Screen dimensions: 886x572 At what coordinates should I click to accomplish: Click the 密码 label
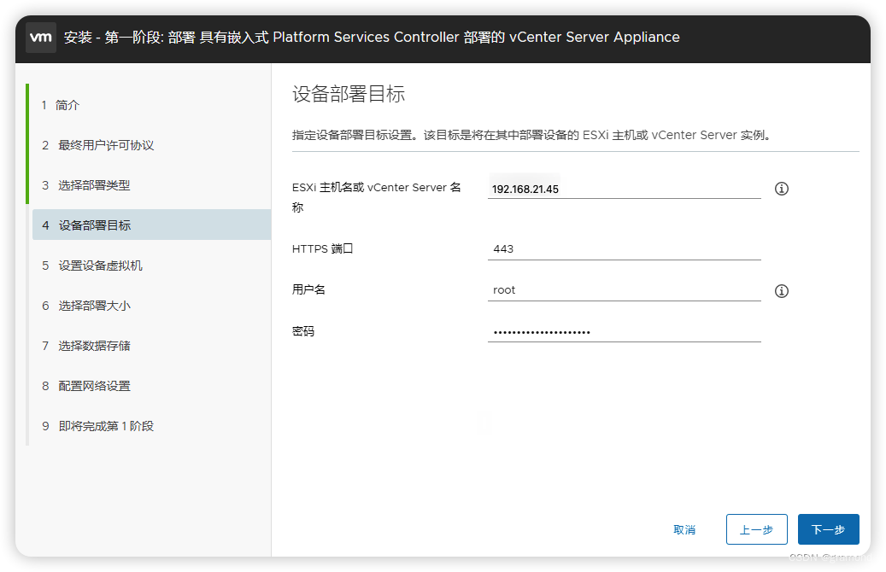click(303, 331)
